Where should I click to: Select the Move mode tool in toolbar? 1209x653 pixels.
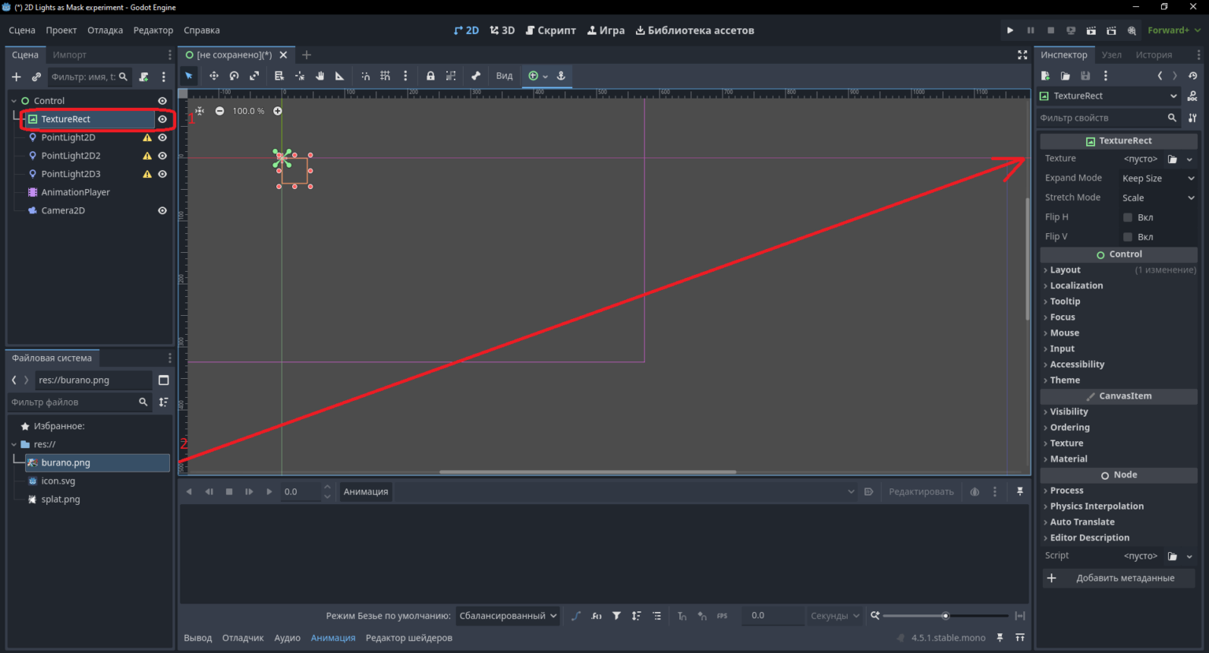[213, 76]
